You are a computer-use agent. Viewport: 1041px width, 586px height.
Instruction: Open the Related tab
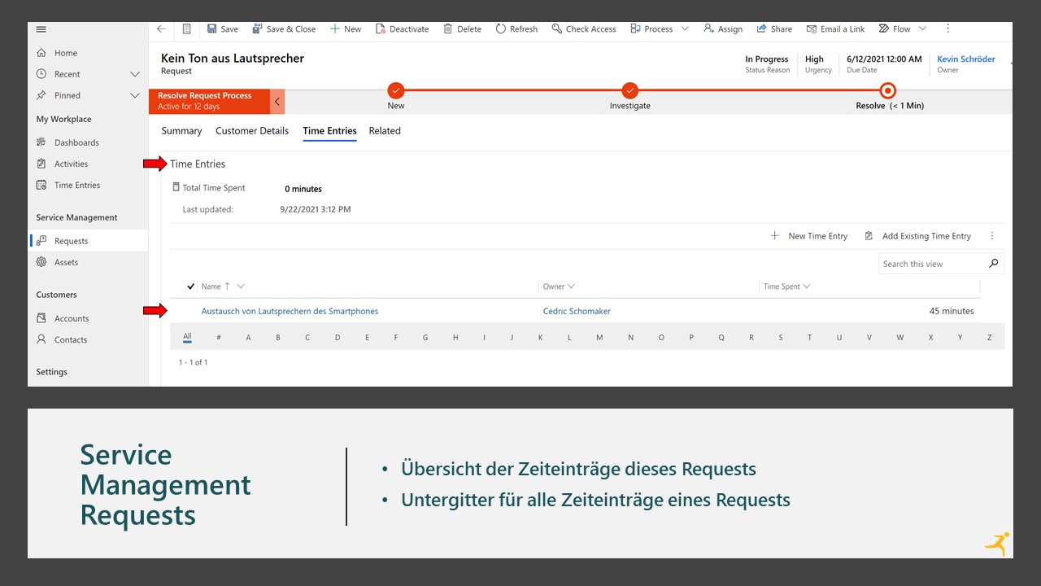(x=385, y=130)
